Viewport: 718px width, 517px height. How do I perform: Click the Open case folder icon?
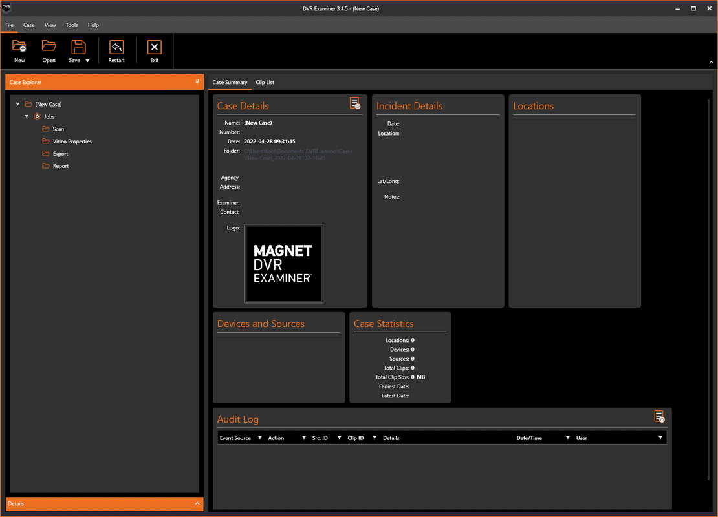point(49,47)
